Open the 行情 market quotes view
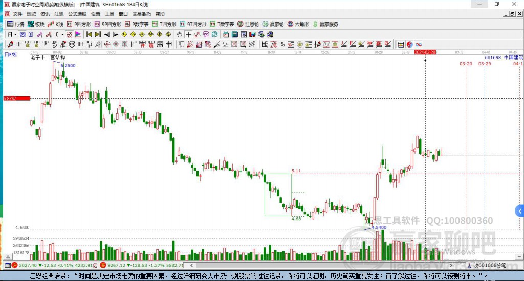This screenshot has width=524, height=281. pos(16,24)
